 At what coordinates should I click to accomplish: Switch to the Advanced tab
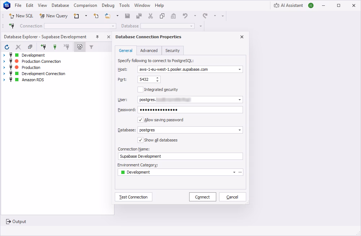tap(149, 51)
